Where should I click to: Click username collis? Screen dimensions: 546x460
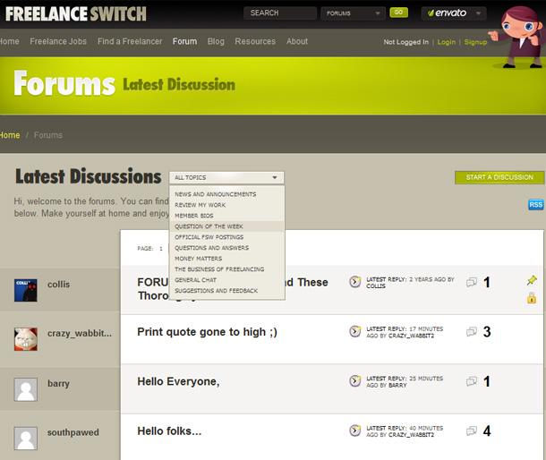(58, 285)
